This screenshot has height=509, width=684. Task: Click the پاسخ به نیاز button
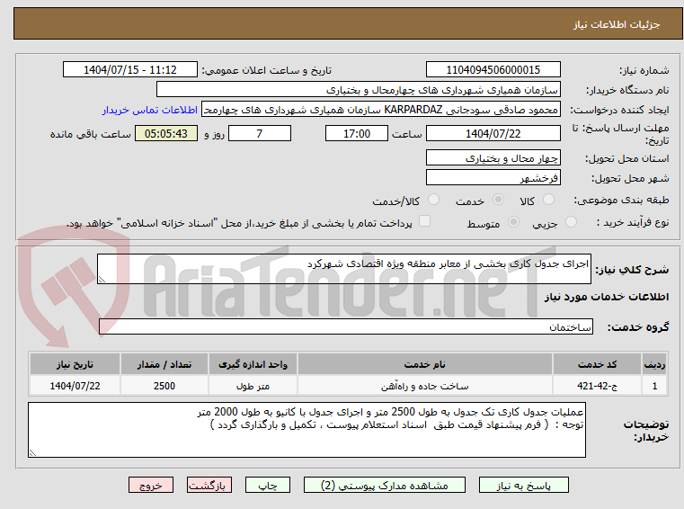(523, 485)
